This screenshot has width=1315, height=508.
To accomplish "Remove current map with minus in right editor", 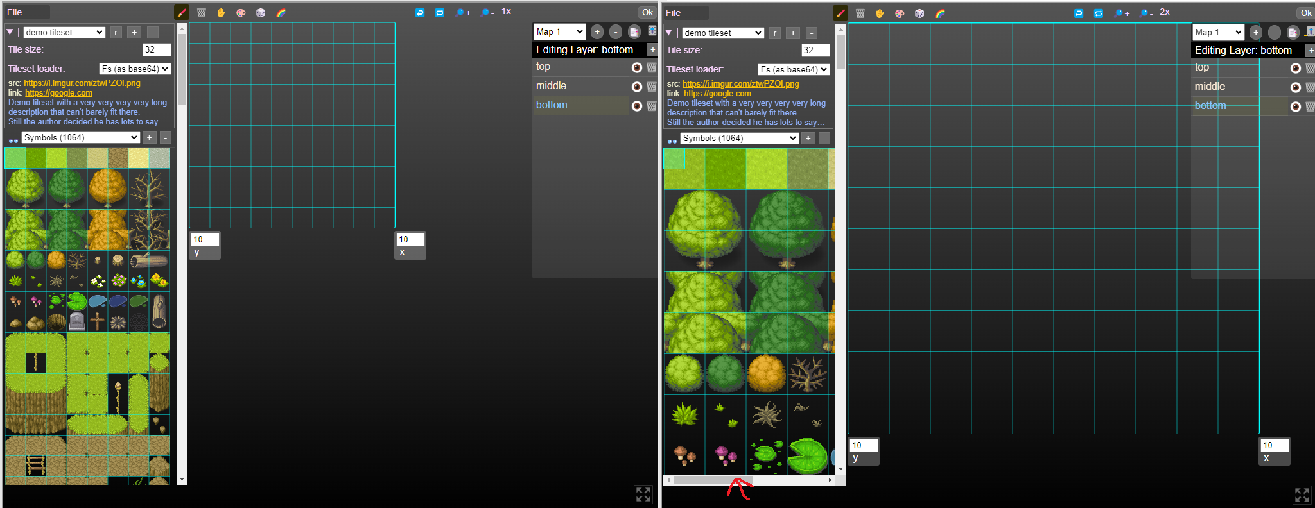I will coord(1275,32).
